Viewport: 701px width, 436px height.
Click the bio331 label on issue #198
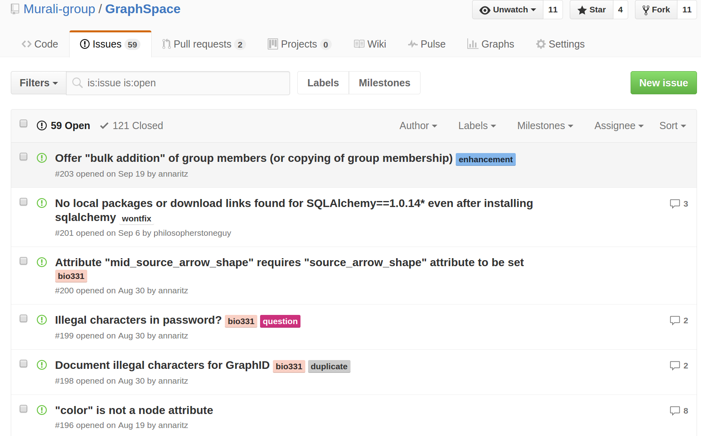[x=289, y=366]
